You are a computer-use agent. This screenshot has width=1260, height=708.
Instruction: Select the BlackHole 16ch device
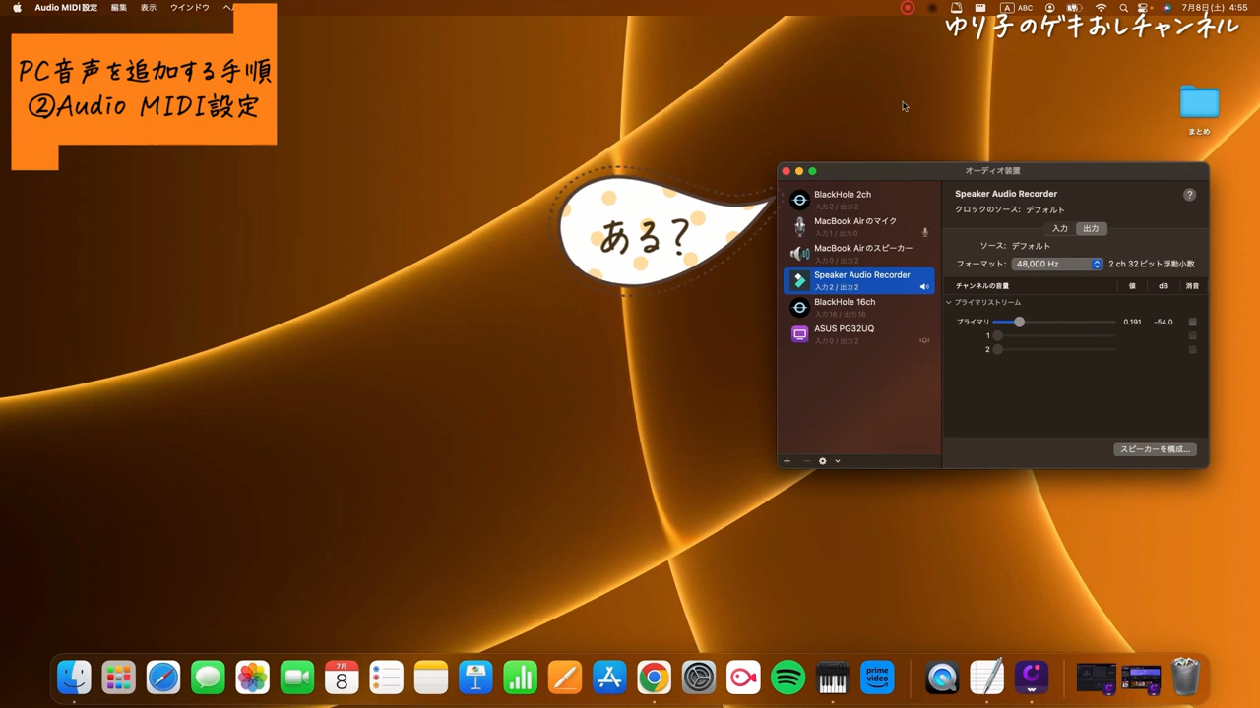[858, 307]
